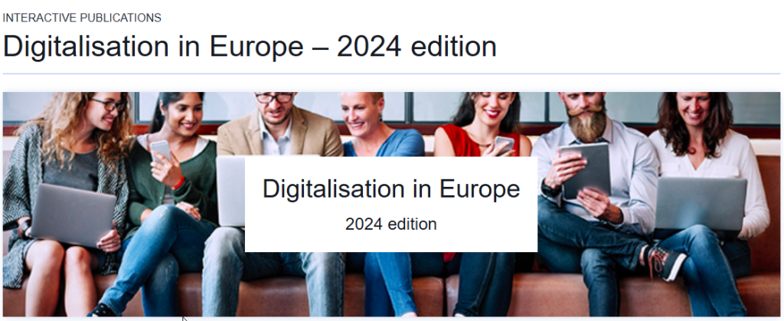784x321 pixels.
Task: Open the Digitalisation in Europe – 2024 edition heading
Action: pos(250,47)
